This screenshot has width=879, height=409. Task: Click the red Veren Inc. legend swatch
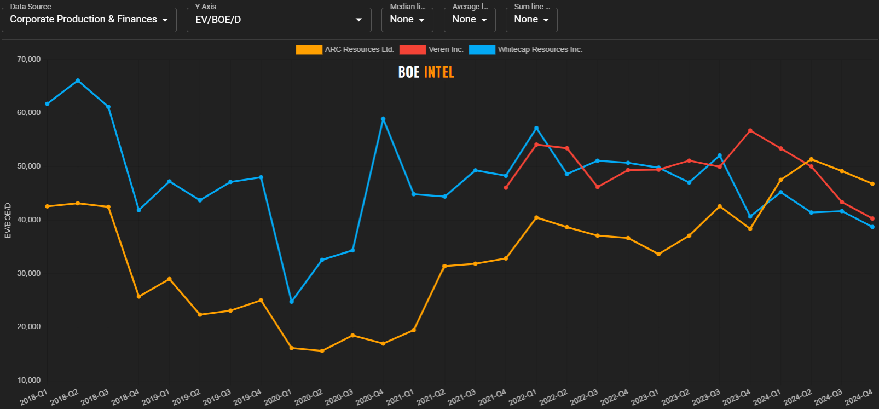click(x=413, y=50)
